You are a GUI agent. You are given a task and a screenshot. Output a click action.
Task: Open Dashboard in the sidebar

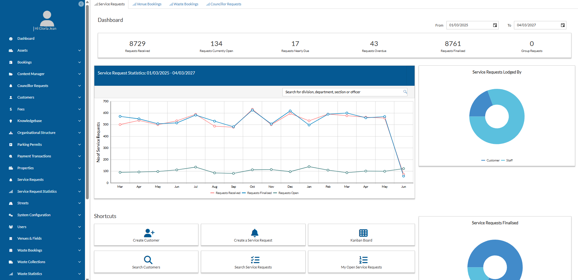click(x=26, y=39)
